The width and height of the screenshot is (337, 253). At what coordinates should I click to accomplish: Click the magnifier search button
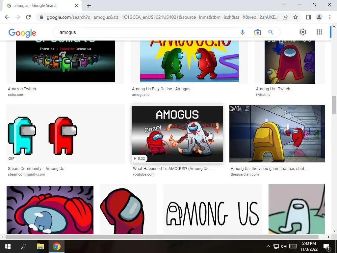tap(271, 32)
